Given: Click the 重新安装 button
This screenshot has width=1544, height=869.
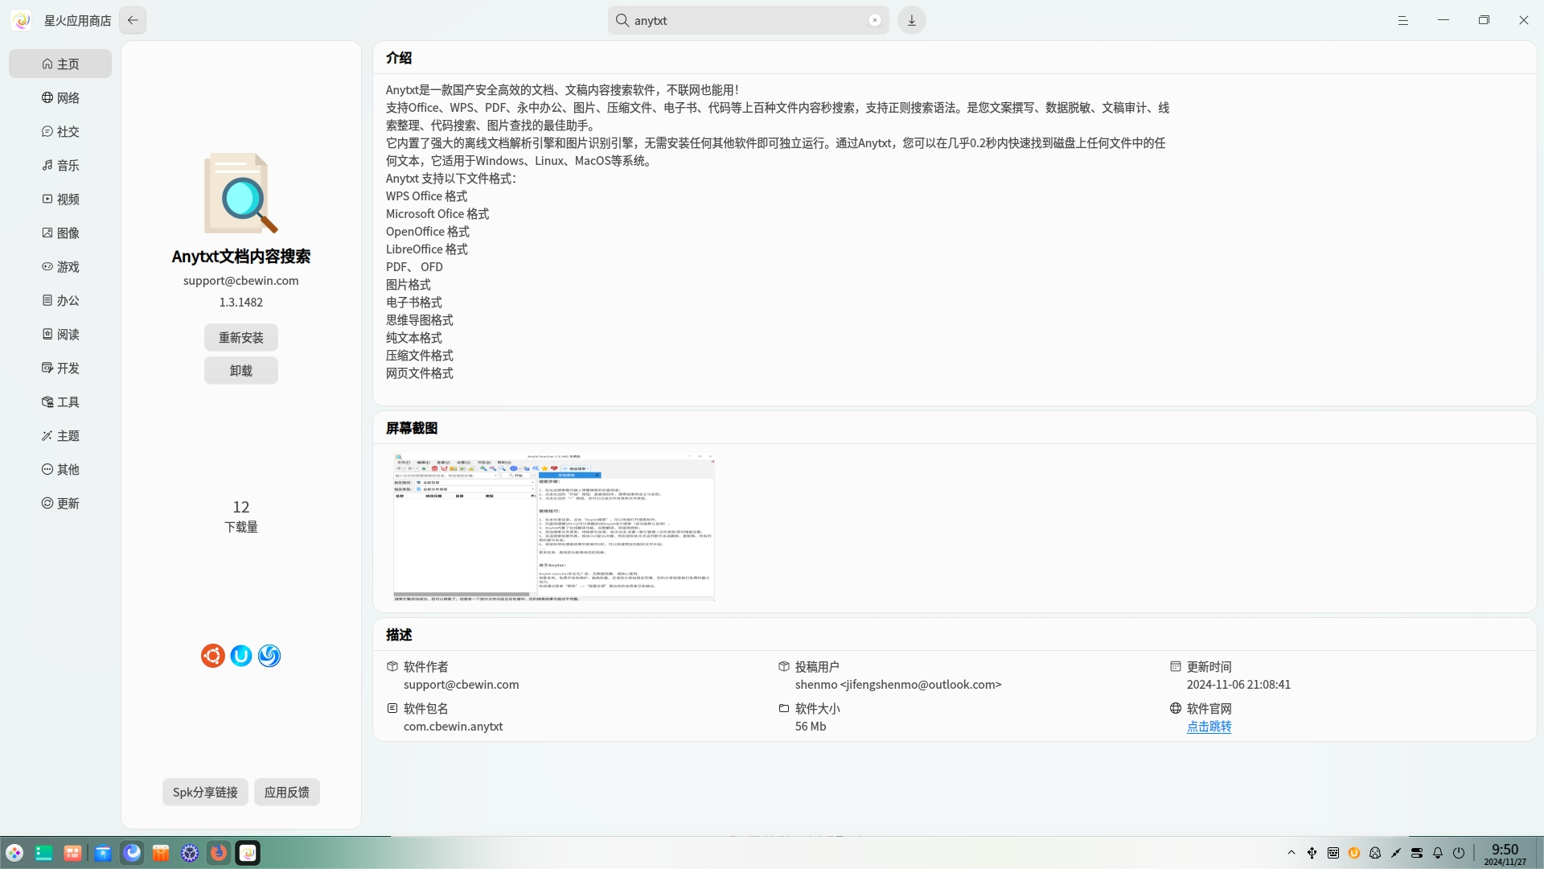Looking at the screenshot, I should click(241, 337).
